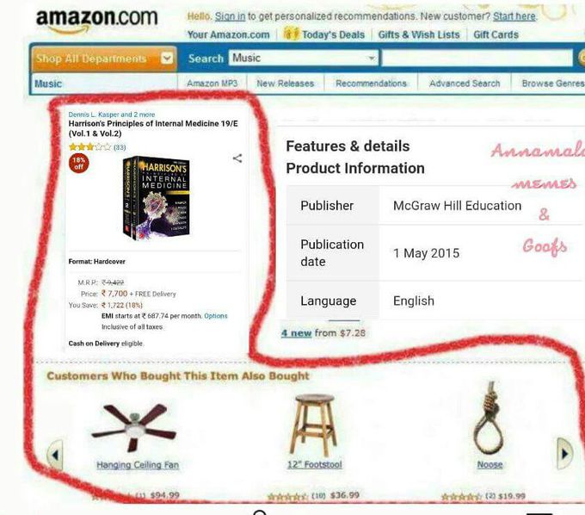585x515 pixels.
Task: Open Harrison's Internal Medicine book cover
Action: [x=156, y=197]
